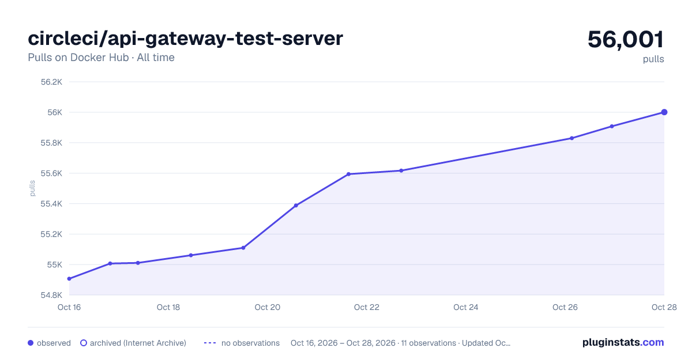The height and width of the screenshot is (363, 692).
Task: Click the 'Oct 24' x-axis label
Action: (466, 307)
